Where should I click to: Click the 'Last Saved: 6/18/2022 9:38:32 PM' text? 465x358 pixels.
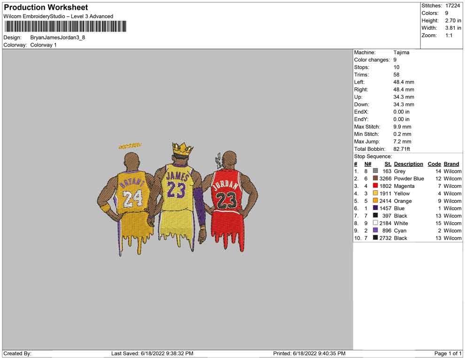(152, 353)
